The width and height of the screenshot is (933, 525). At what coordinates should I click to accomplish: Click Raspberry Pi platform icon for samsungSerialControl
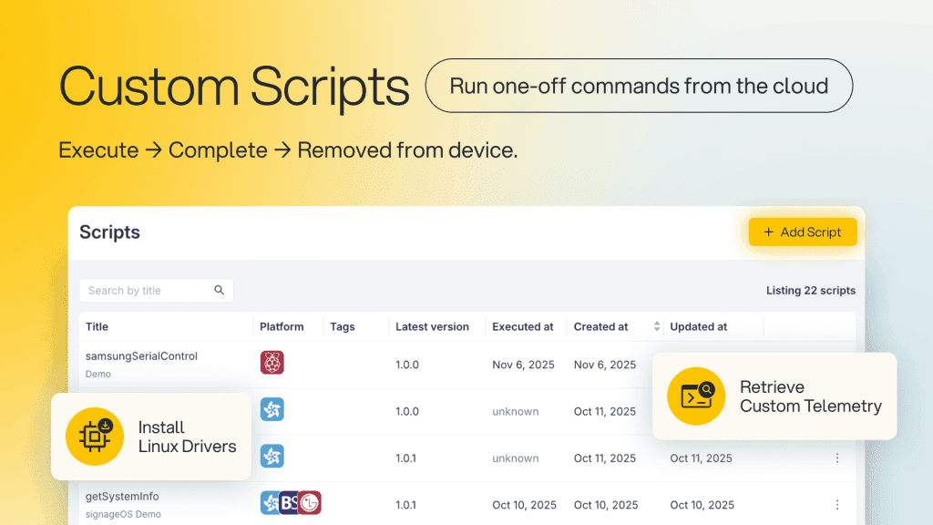click(272, 363)
